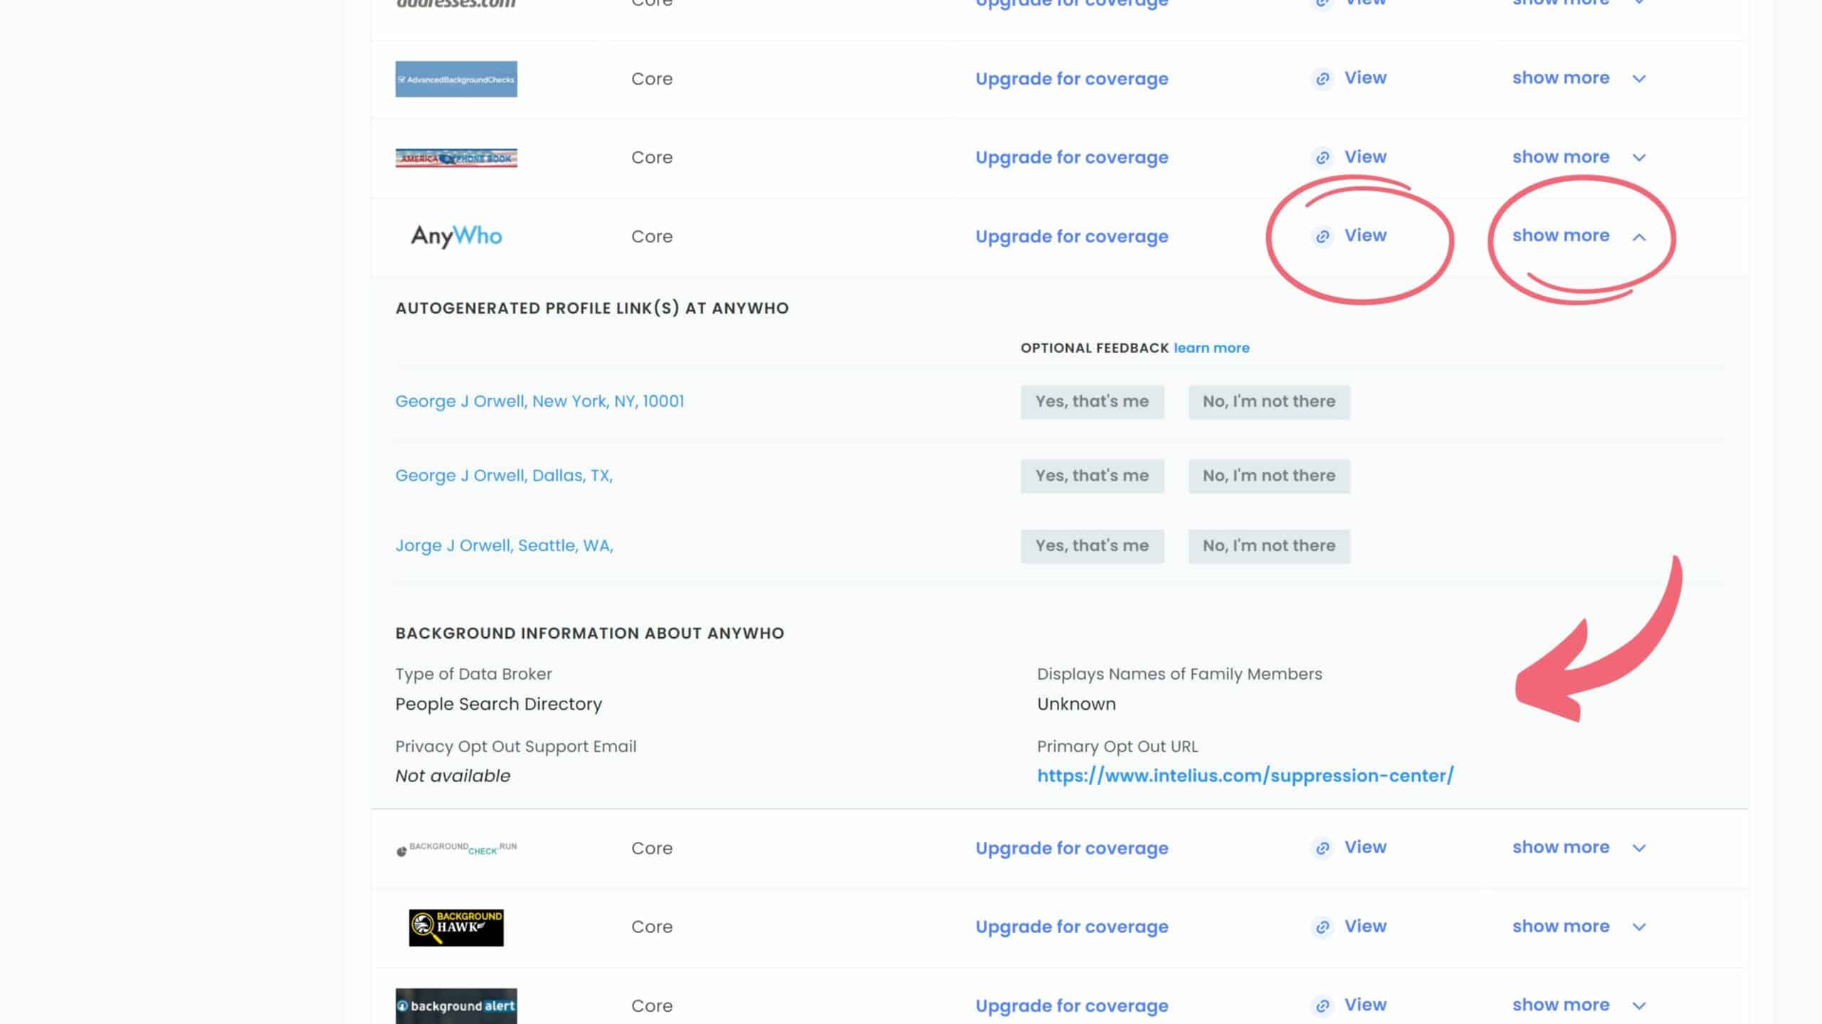The width and height of the screenshot is (1822, 1024).
Task: Click Unknown under Displays Names of Family Members
Action: (1076, 704)
